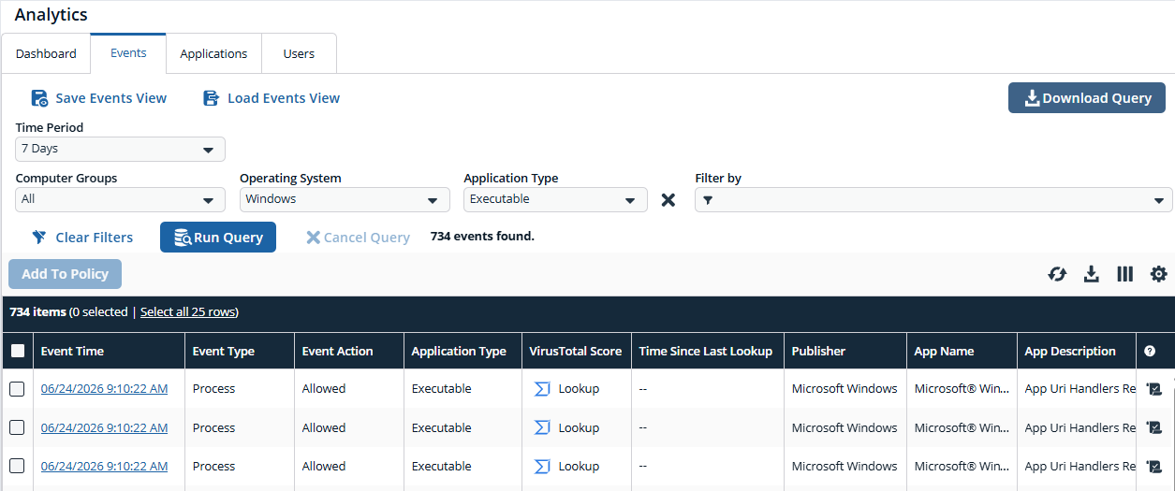Click the export download icon above the table

tap(1091, 274)
